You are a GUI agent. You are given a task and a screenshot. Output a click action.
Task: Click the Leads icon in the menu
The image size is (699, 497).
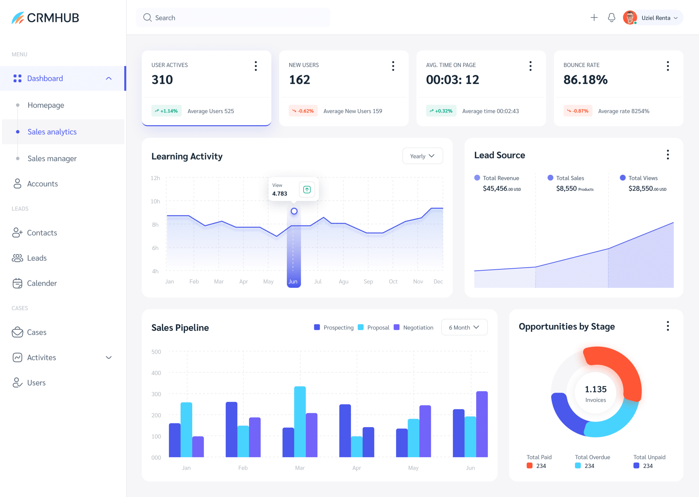(17, 258)
